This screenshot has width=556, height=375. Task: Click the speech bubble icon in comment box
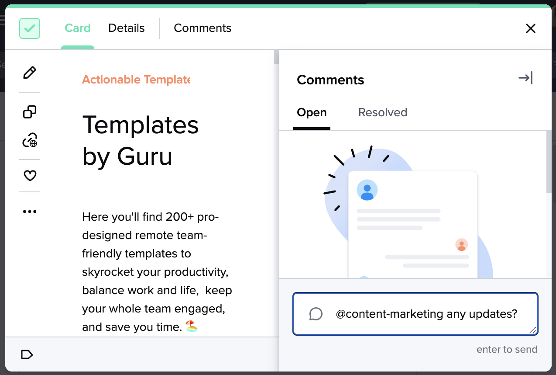[x=316, y=314]
